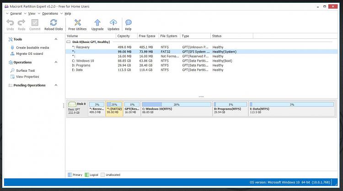Click the Undo toolbar icon

tap(10, 22)
